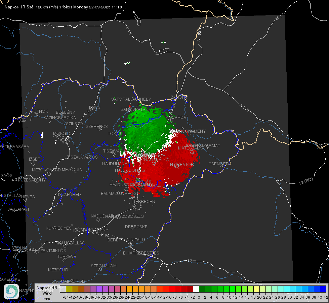Click the B 18 road label
Viewport: 329px width, 303px height.
pyautogui.click(x=128, y=31)
